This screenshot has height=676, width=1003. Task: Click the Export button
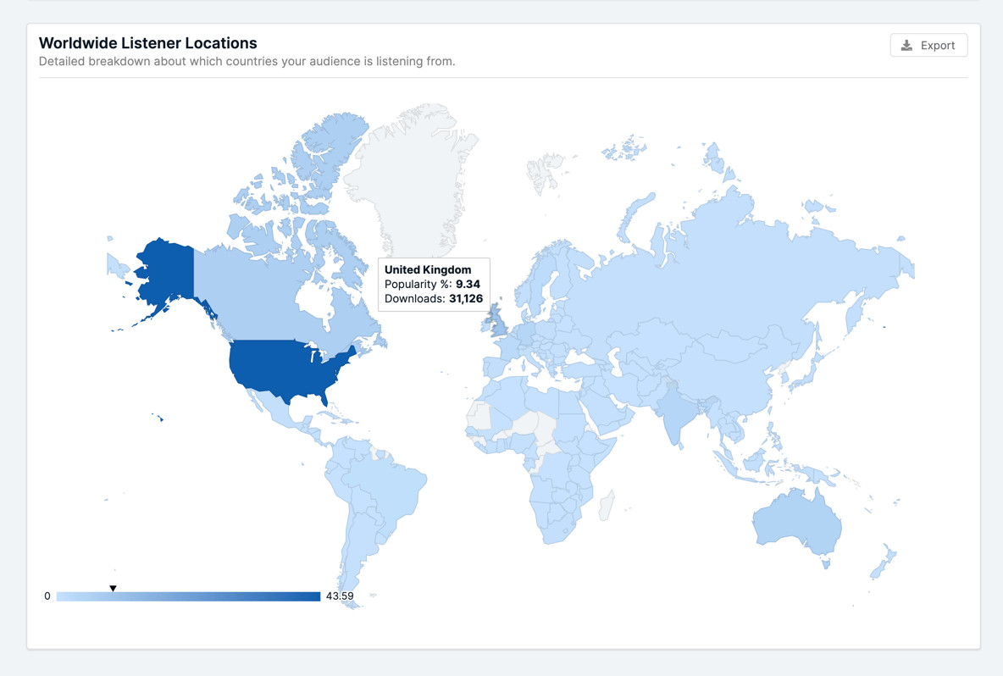coord(928,45)
